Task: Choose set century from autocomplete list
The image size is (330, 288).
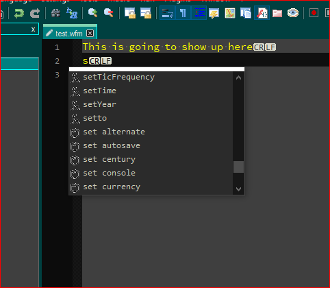Action: pos(151,159)
